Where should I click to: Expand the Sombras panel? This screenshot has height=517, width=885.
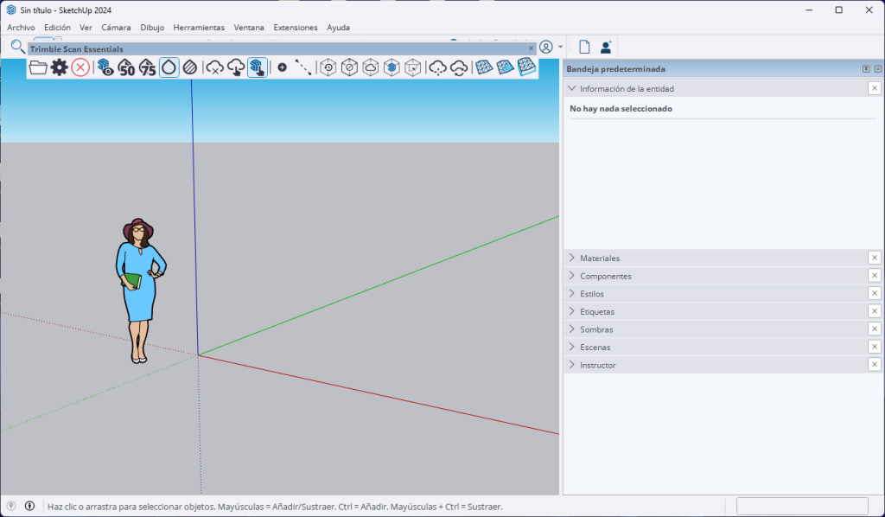572,329
